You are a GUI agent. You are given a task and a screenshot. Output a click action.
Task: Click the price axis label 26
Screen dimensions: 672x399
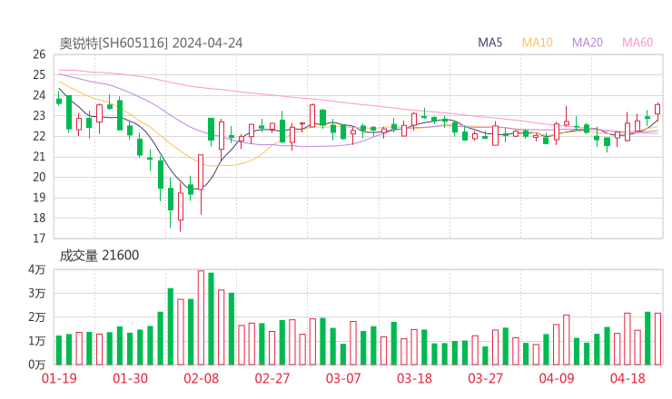(x=39, y=54)
